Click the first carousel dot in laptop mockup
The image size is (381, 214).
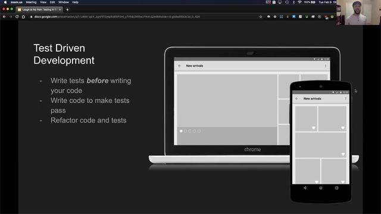181,131
